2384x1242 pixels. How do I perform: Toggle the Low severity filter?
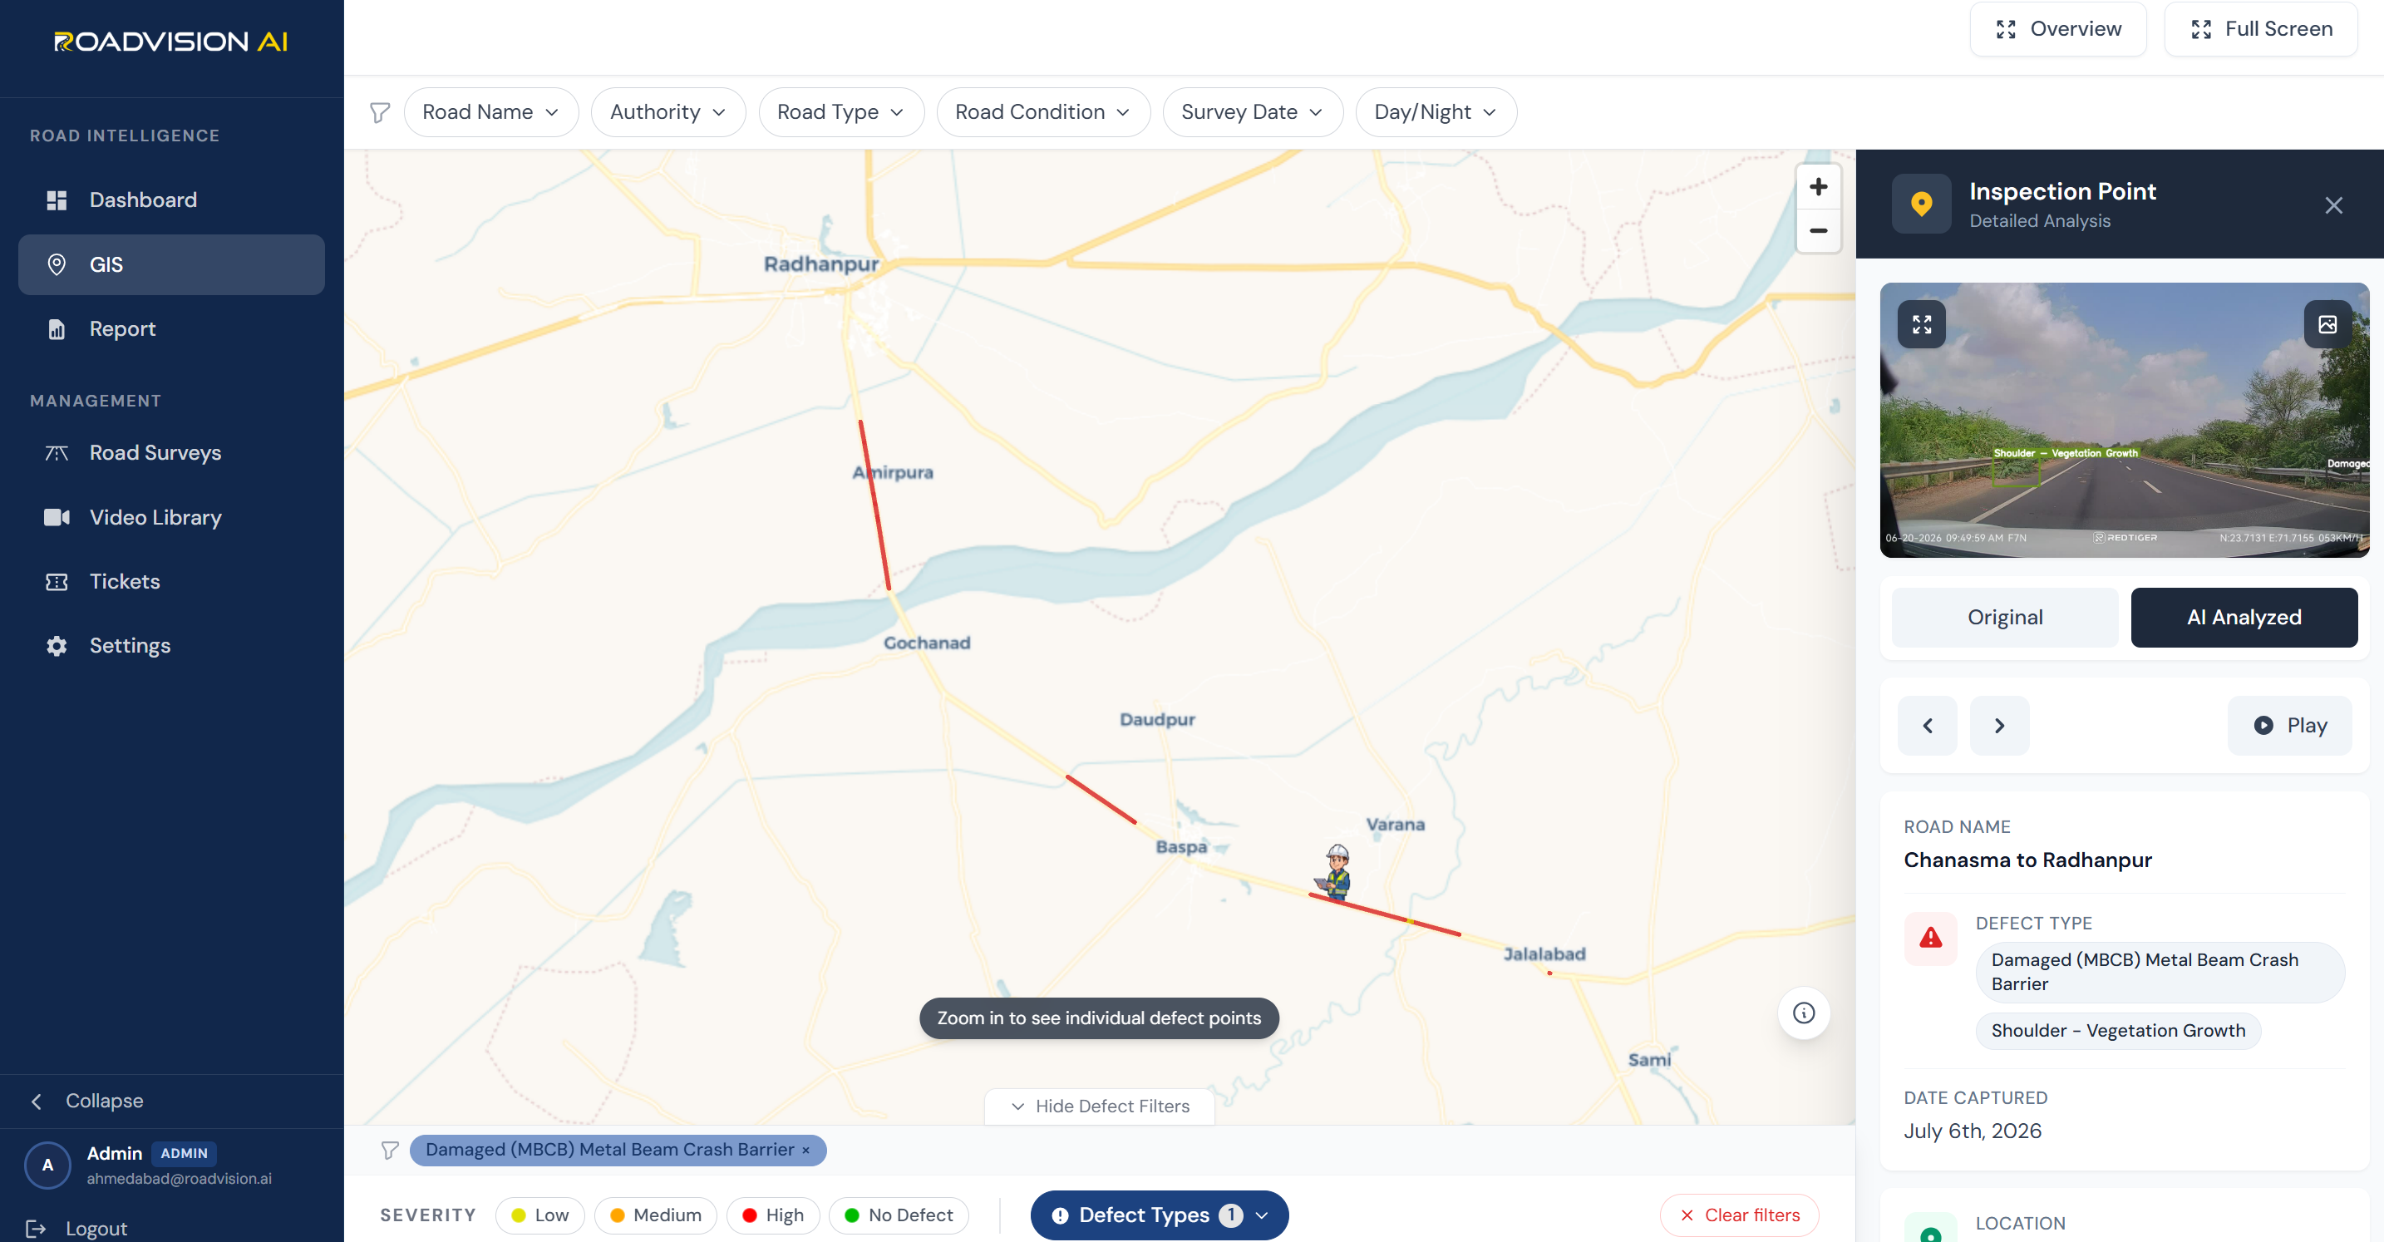click(539, 1215)
